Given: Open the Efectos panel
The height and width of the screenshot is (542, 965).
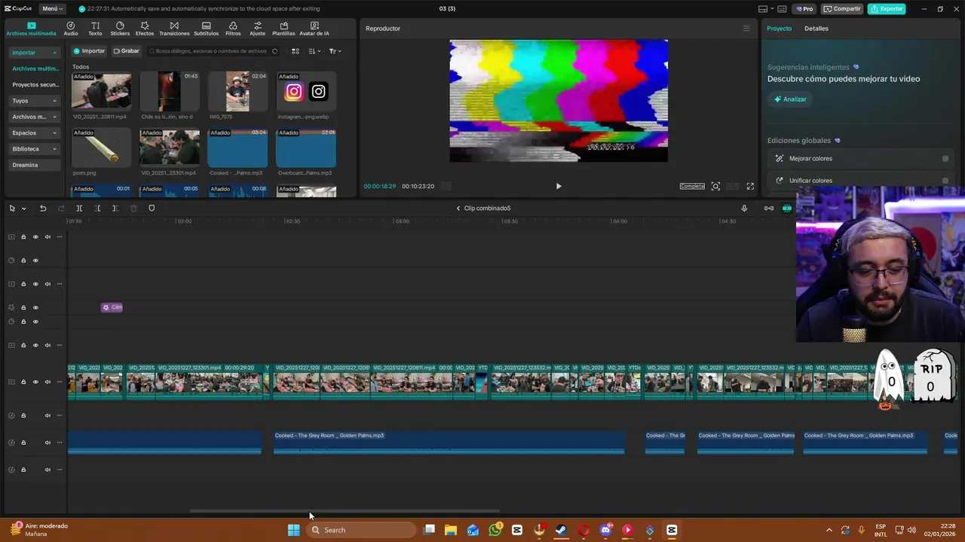Looking at the screenshot, I should click(x=145, y=29).
